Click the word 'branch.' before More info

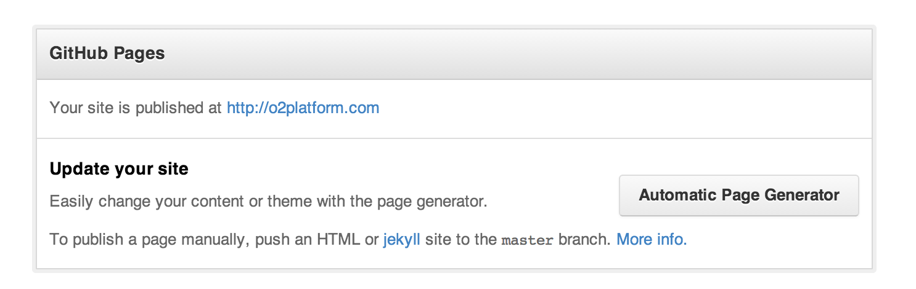click(585, 239)
